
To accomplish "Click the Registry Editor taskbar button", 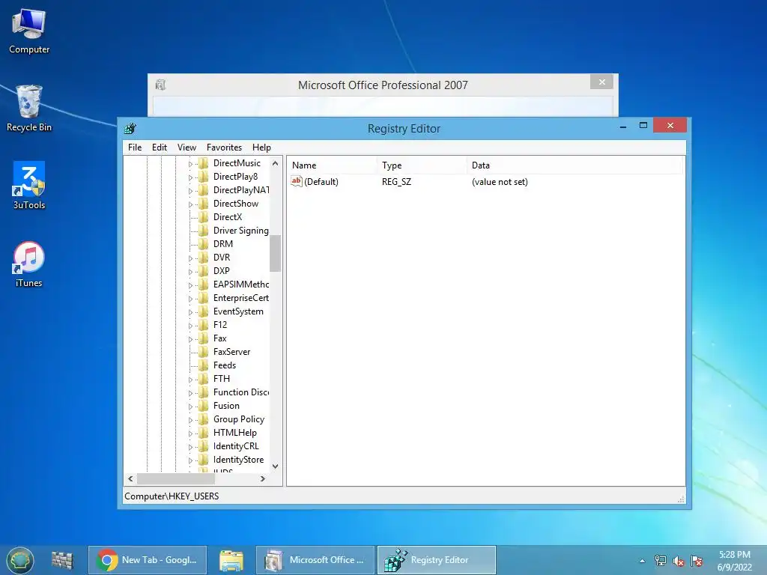I will [x=437, y=560].
